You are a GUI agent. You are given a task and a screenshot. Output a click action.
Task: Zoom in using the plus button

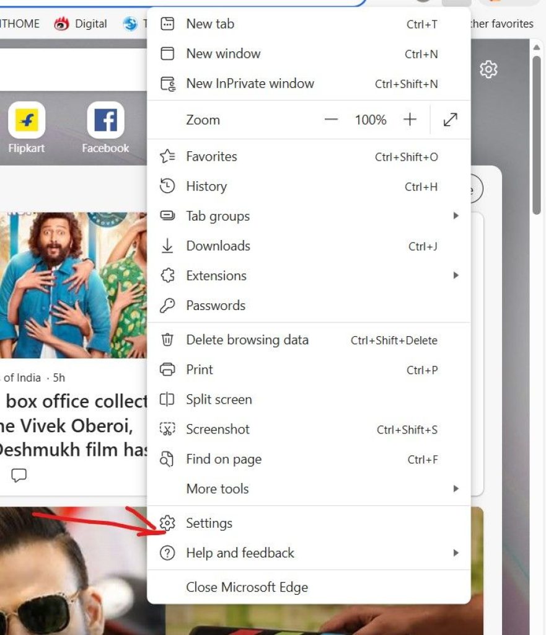(x=410, y=120)
